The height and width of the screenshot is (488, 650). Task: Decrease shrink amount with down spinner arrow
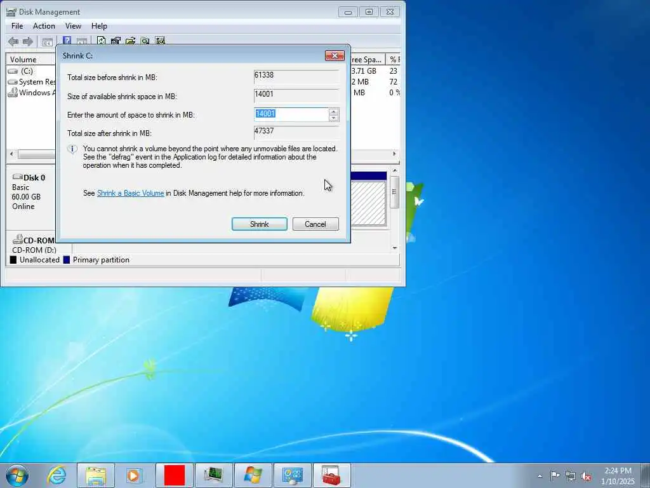click(334, 118)
